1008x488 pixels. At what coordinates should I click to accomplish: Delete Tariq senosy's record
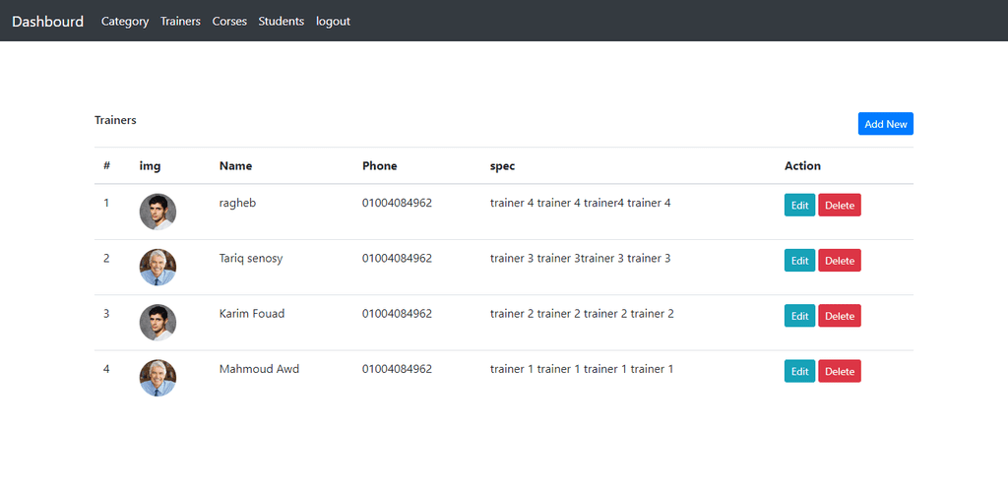point(840,261)
